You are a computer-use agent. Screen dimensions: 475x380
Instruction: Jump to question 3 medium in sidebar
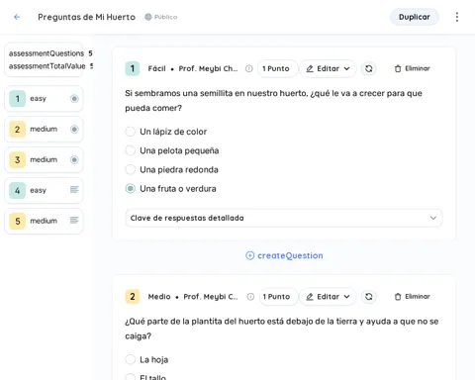[x=44, y=160]
